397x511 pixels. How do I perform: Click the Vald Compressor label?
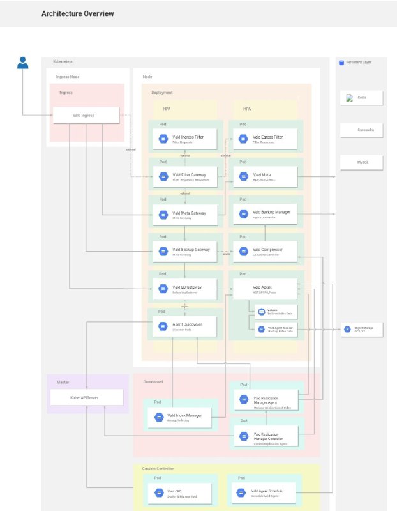[x=267, y=250]
